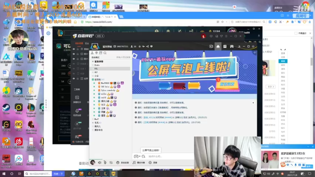Click the red user avatar in streaming companion title
315x177 pixels.
pos(203,36)
